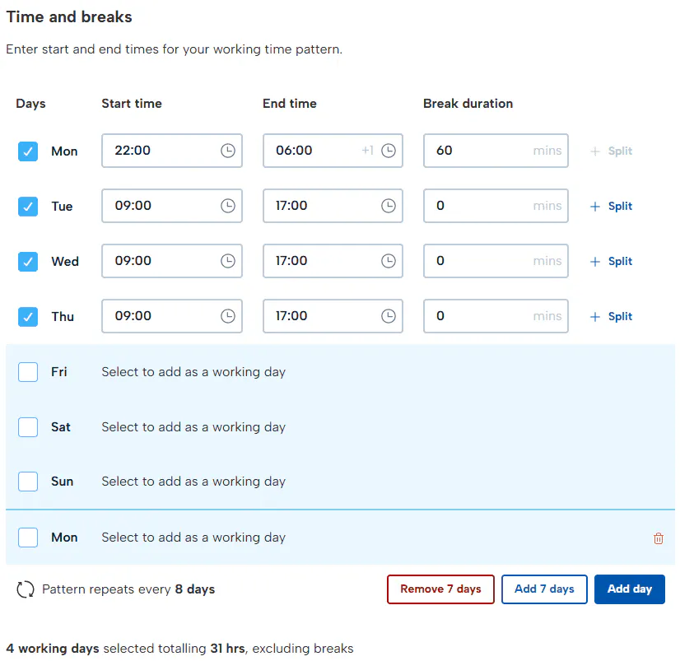Click the Remove 7 days button
The image size is (680, 661).
click(440, 589)
